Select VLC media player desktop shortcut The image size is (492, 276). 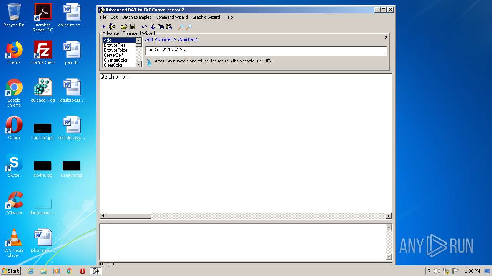click(x=14, y=243)
